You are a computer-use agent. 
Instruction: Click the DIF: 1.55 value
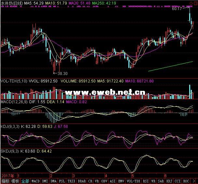pyautogui.click(x=37, y=102)
